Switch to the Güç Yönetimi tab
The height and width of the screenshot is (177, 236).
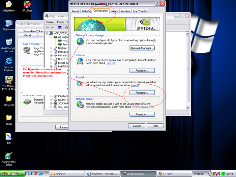(x=140, y=11)
